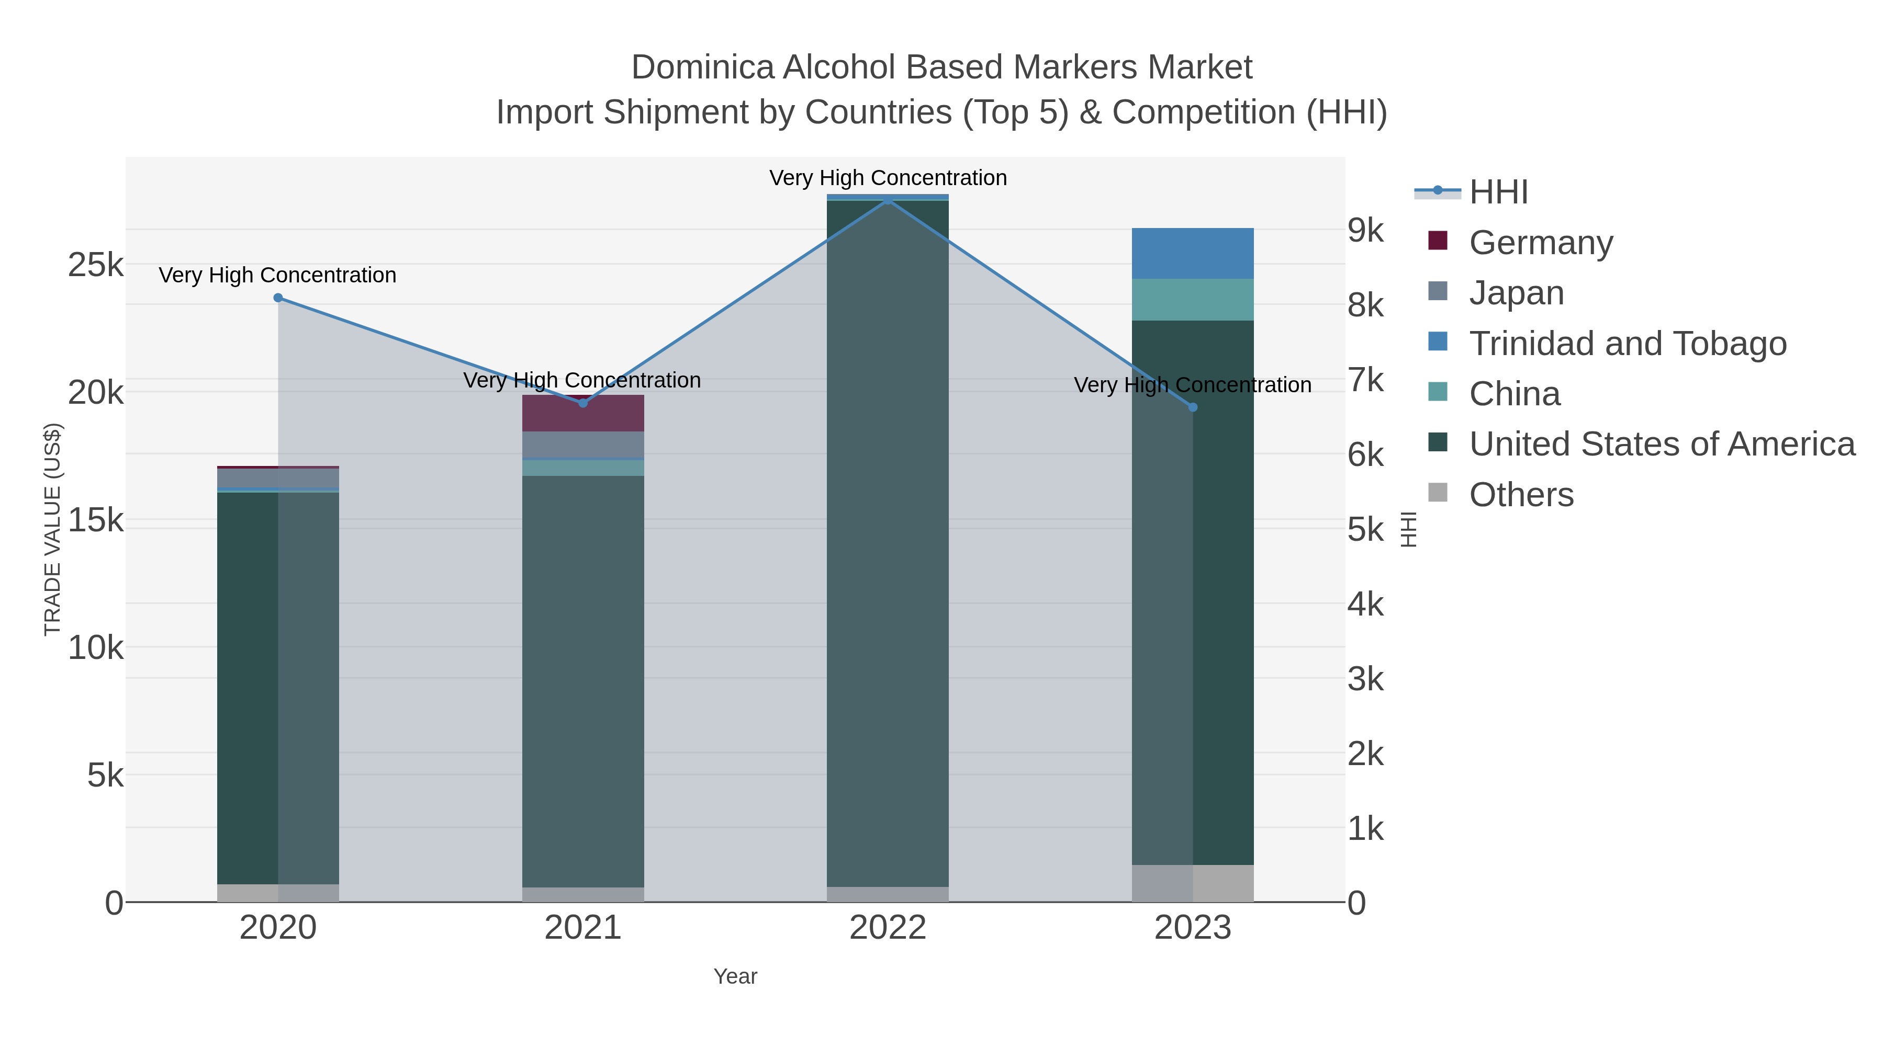Click the Dominica Alcohol Based Markers Market title
1884x1059 pixels.
coord(942,67)
